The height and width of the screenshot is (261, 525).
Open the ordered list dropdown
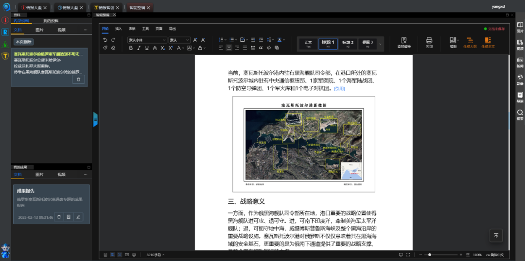point(226,40)
